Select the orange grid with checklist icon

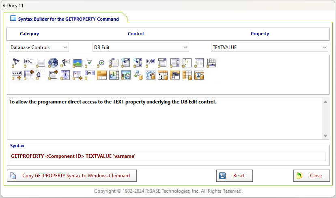163,75
